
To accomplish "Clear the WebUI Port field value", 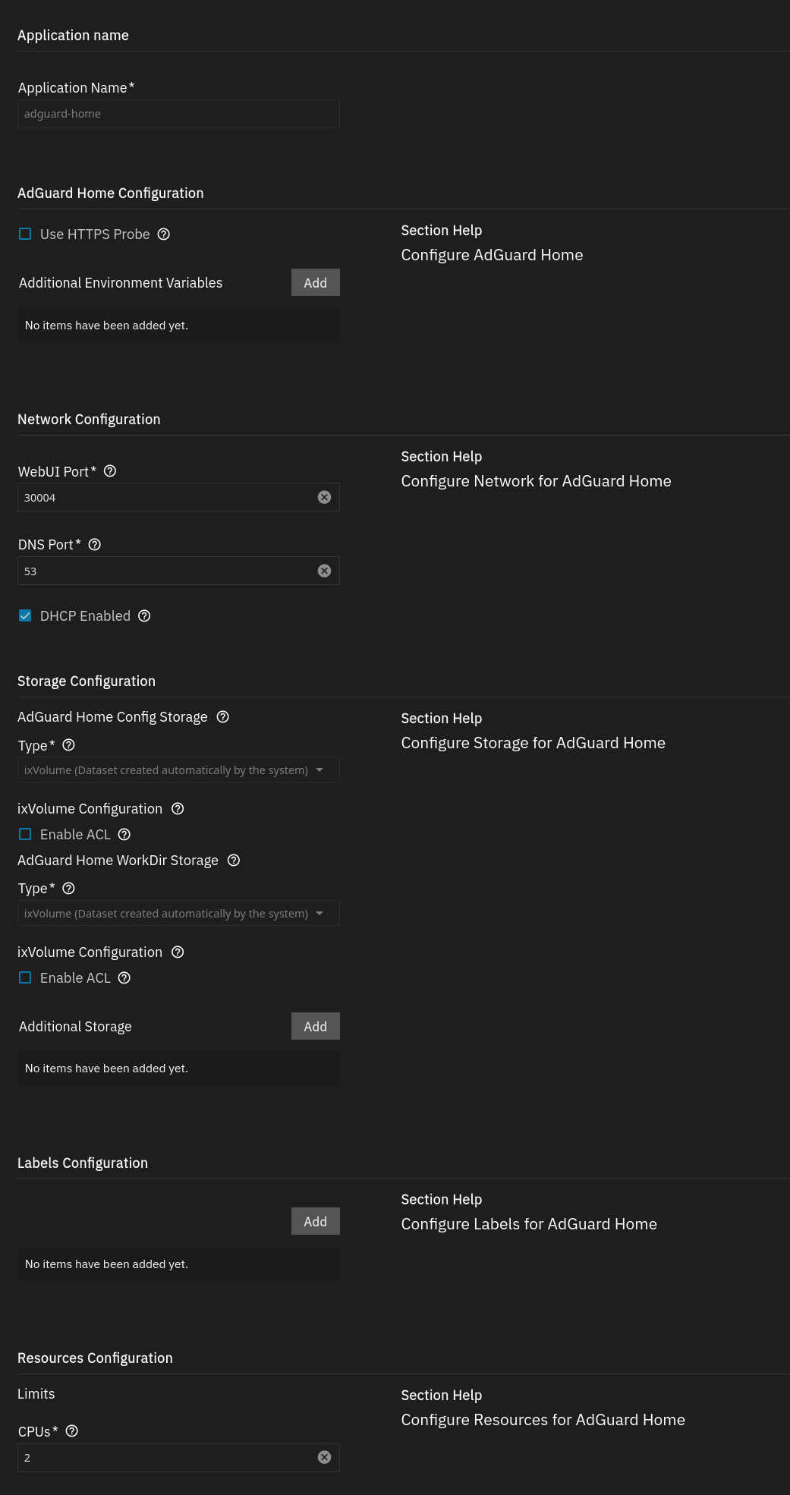I will tap(324, 497).
